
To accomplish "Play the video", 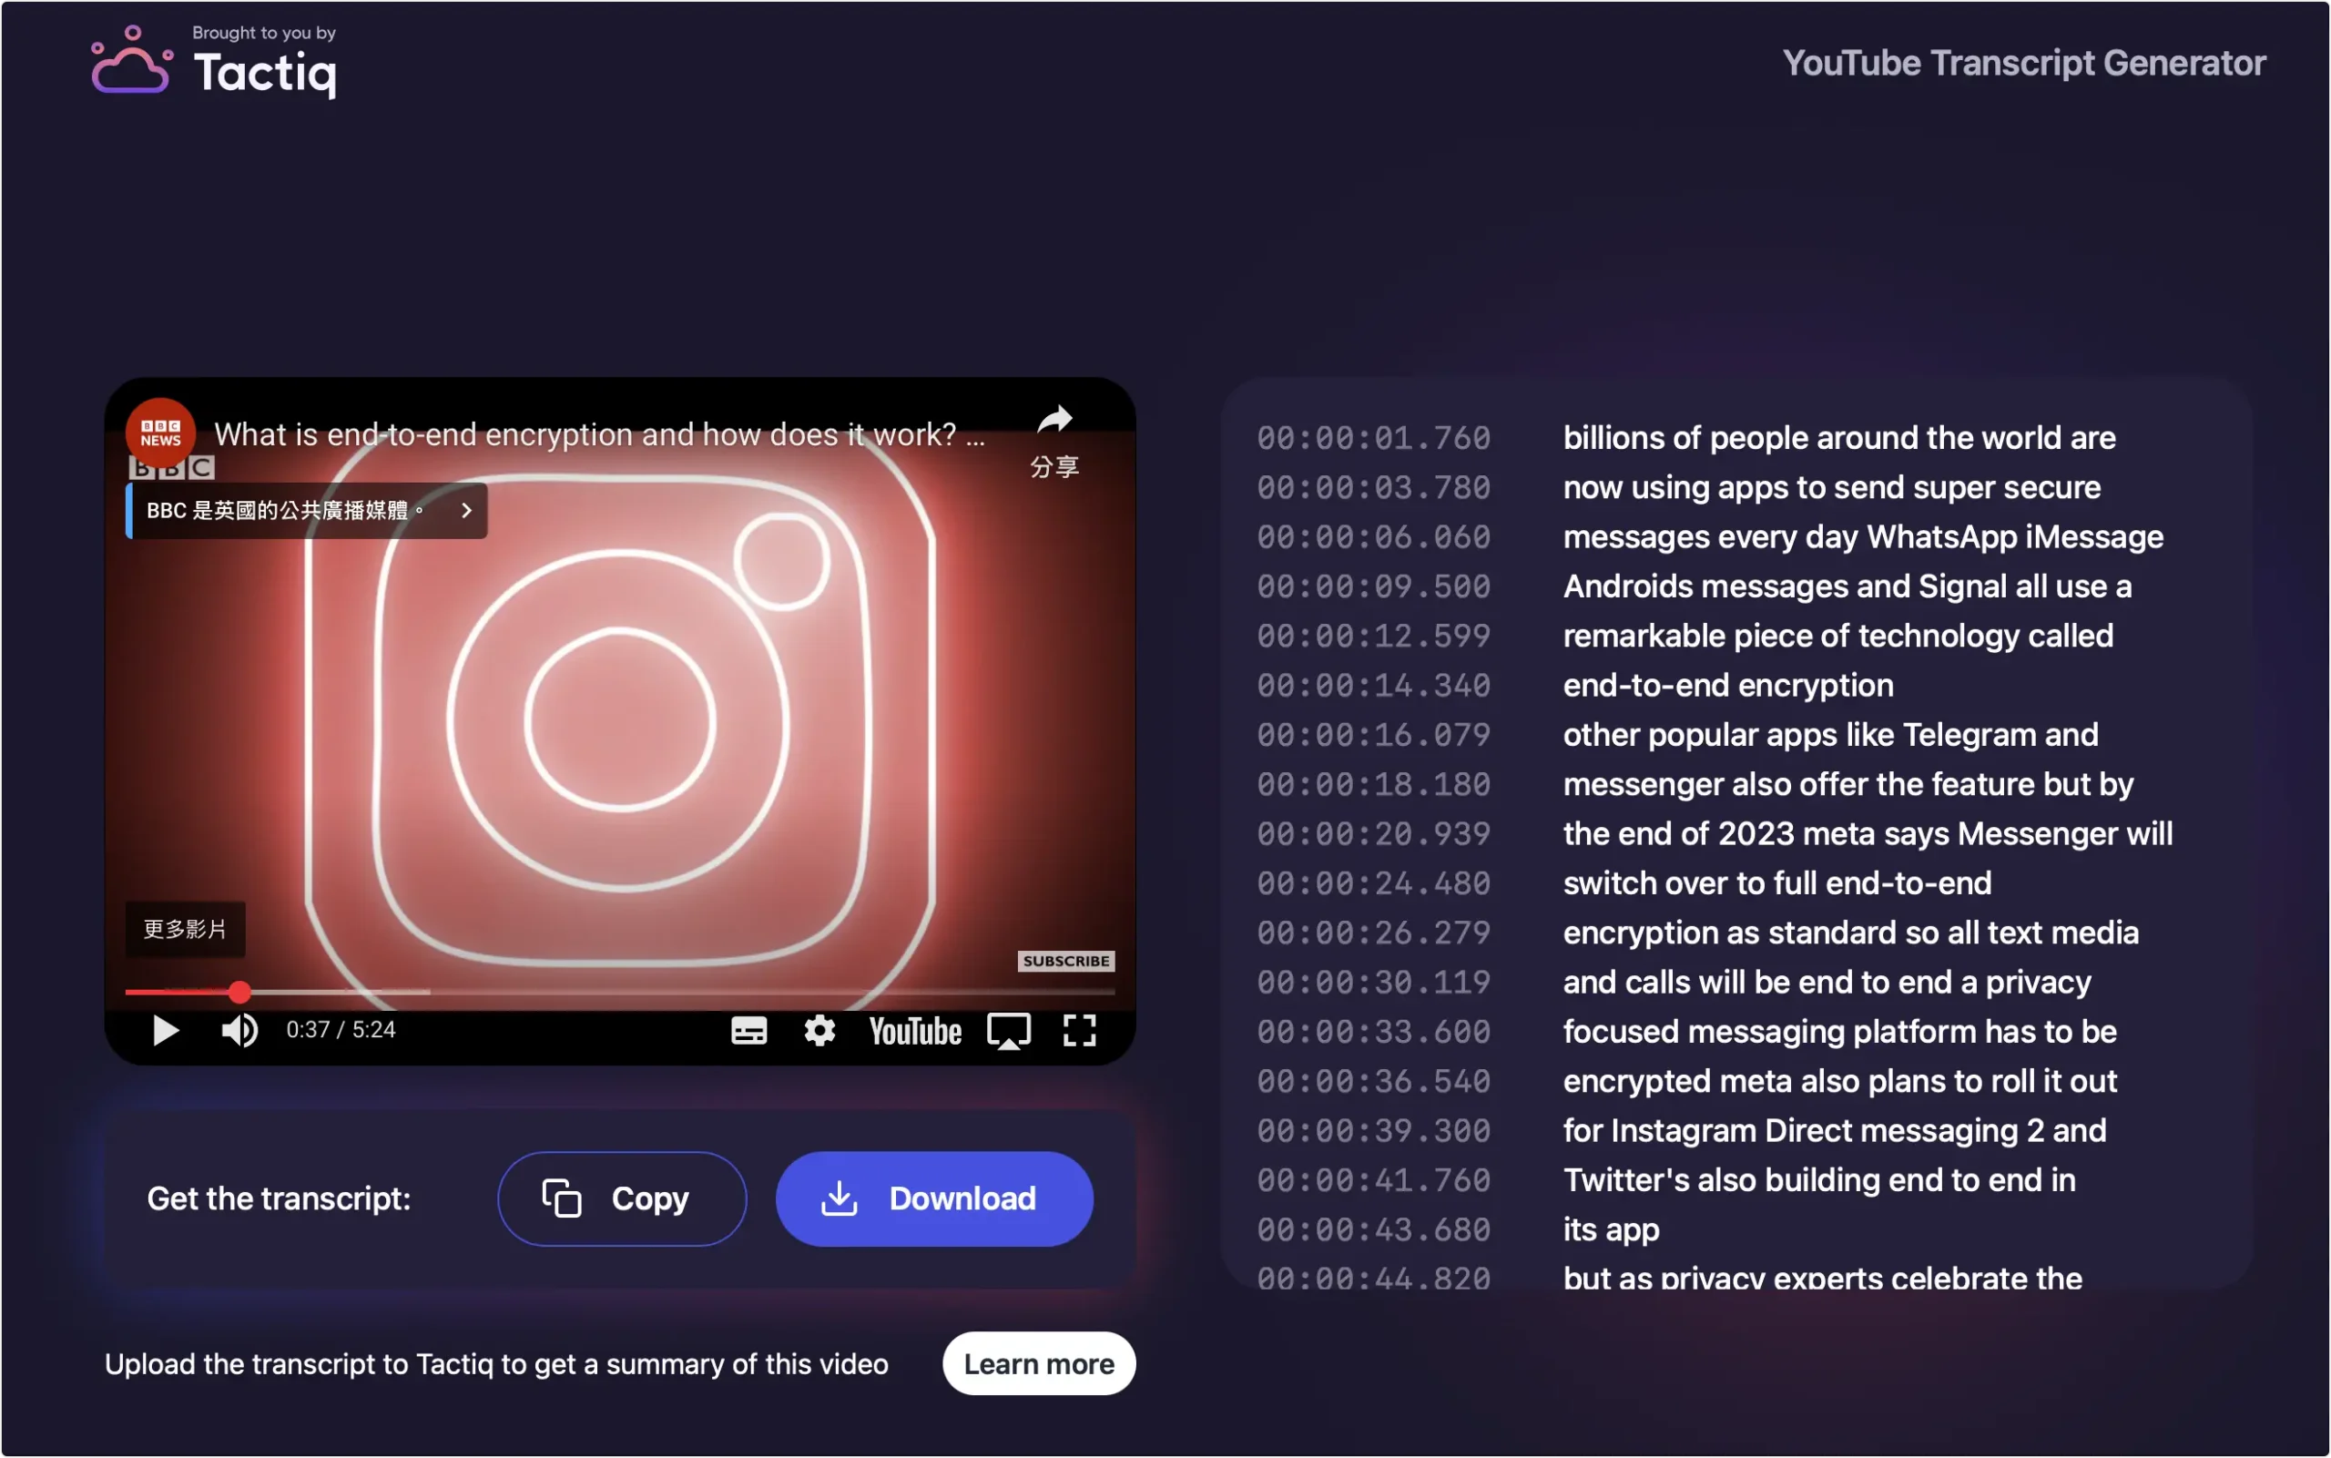I will (x=166, y=1030).
